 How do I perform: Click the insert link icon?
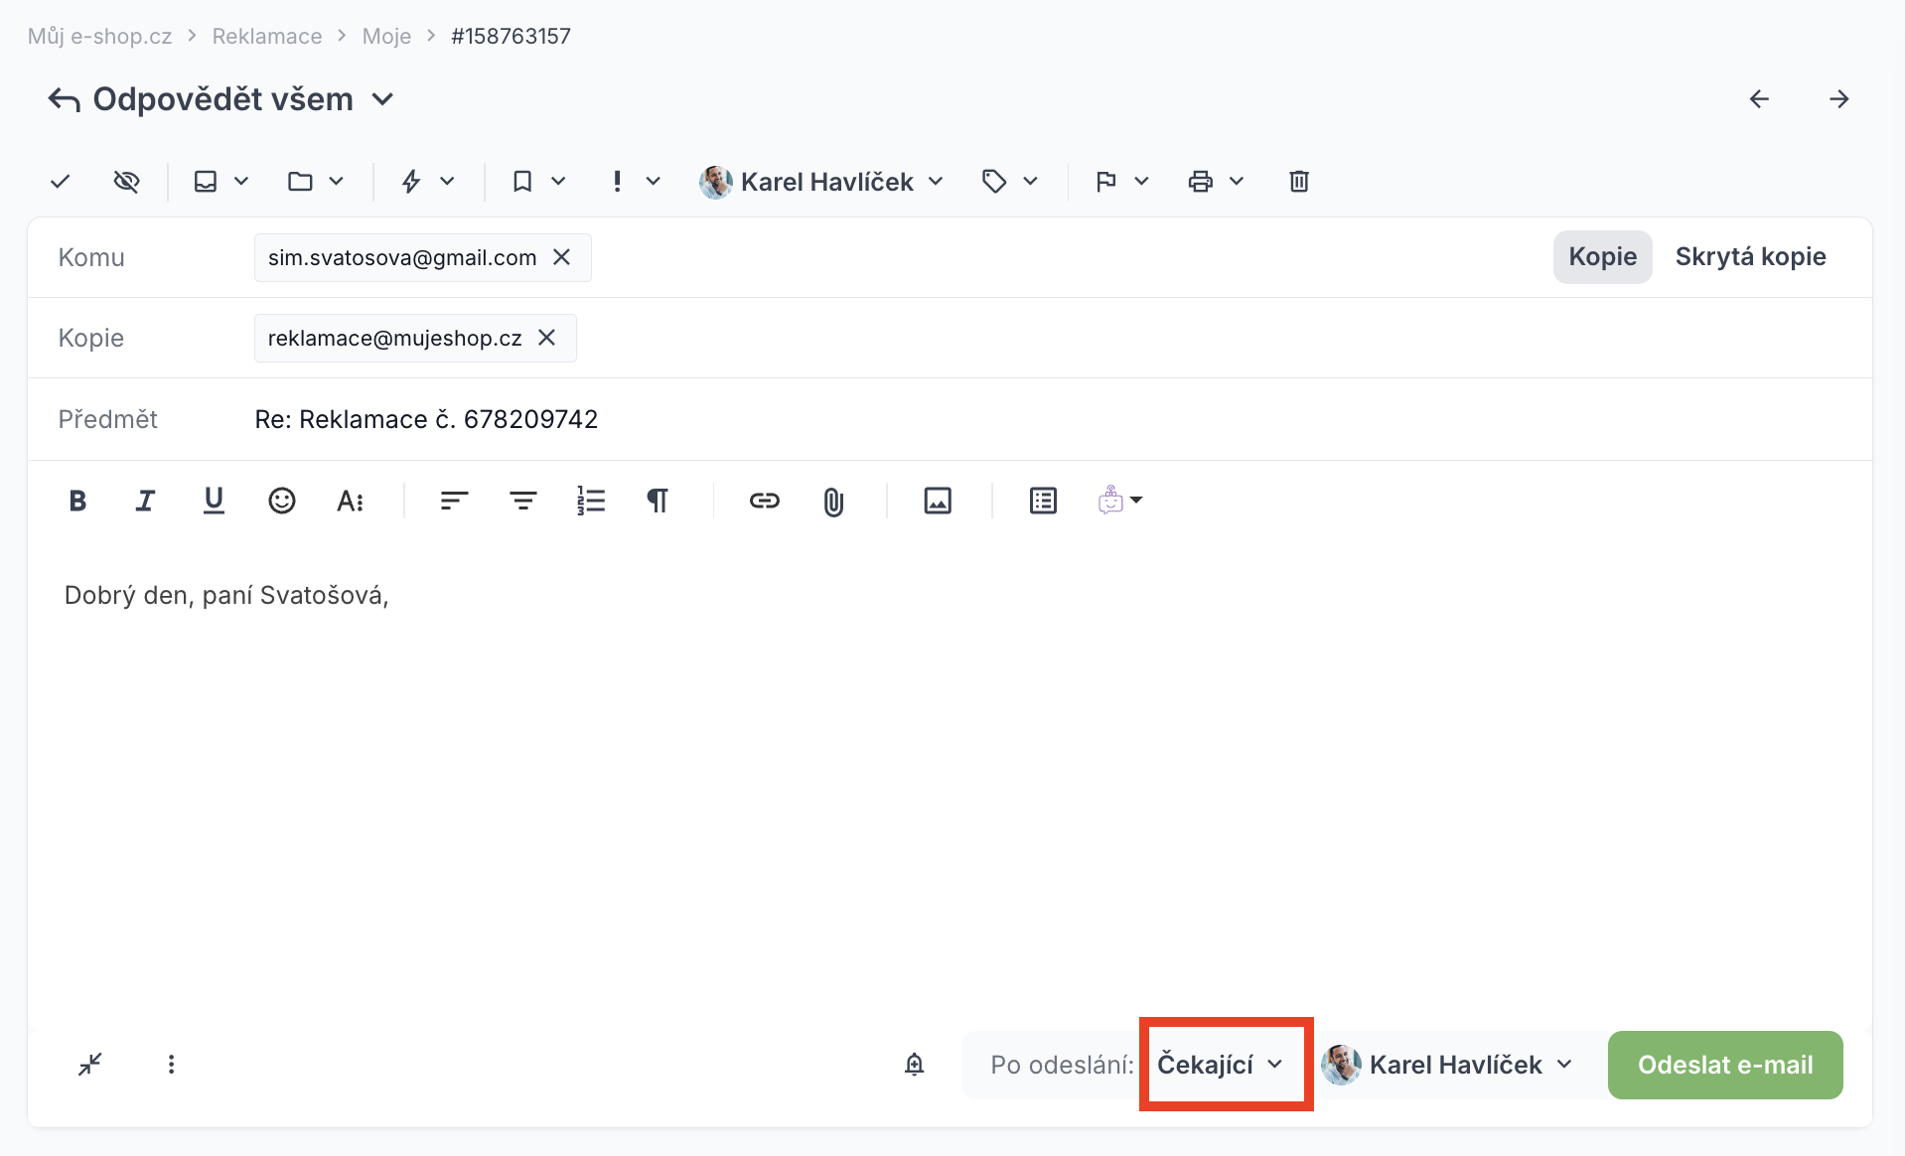764,501
